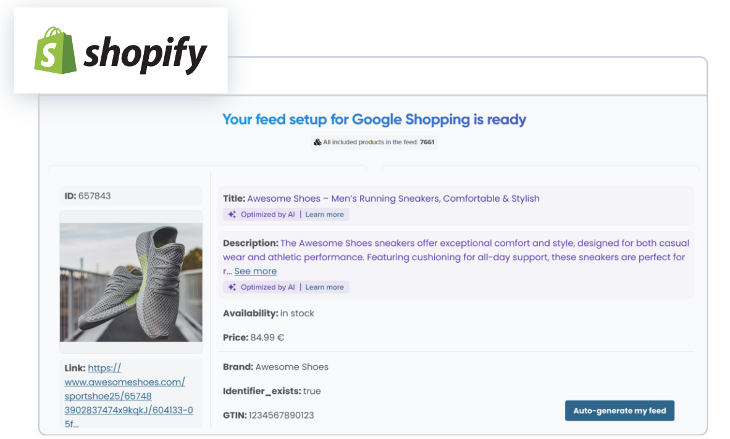The width and height of the screenshot is (730, 439).
Task: Select the Identifier_exists true row
Action: 272,391
